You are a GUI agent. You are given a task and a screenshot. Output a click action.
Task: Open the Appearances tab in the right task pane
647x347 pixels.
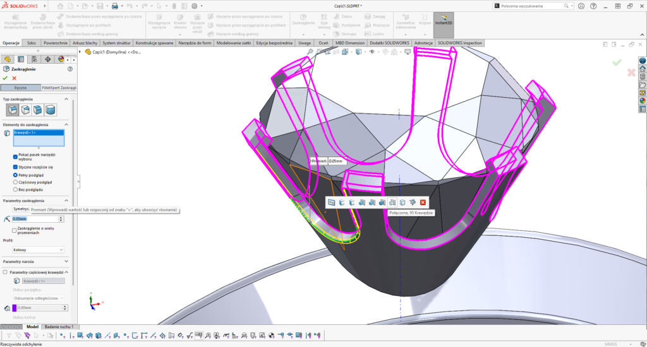click(x=643, y=100)
